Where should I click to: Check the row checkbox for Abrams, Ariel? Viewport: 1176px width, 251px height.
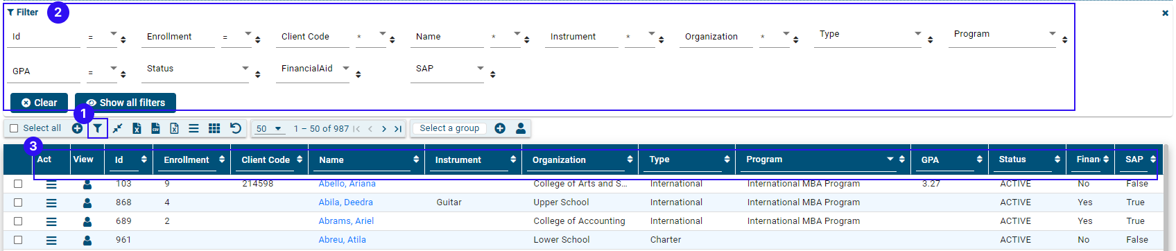18,221
